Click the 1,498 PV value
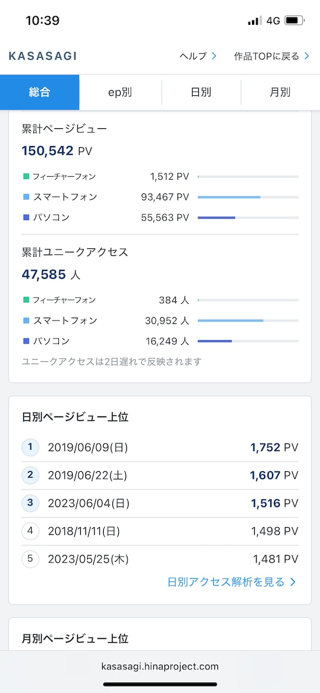The image size is (320, 693). tap(275, 531)
